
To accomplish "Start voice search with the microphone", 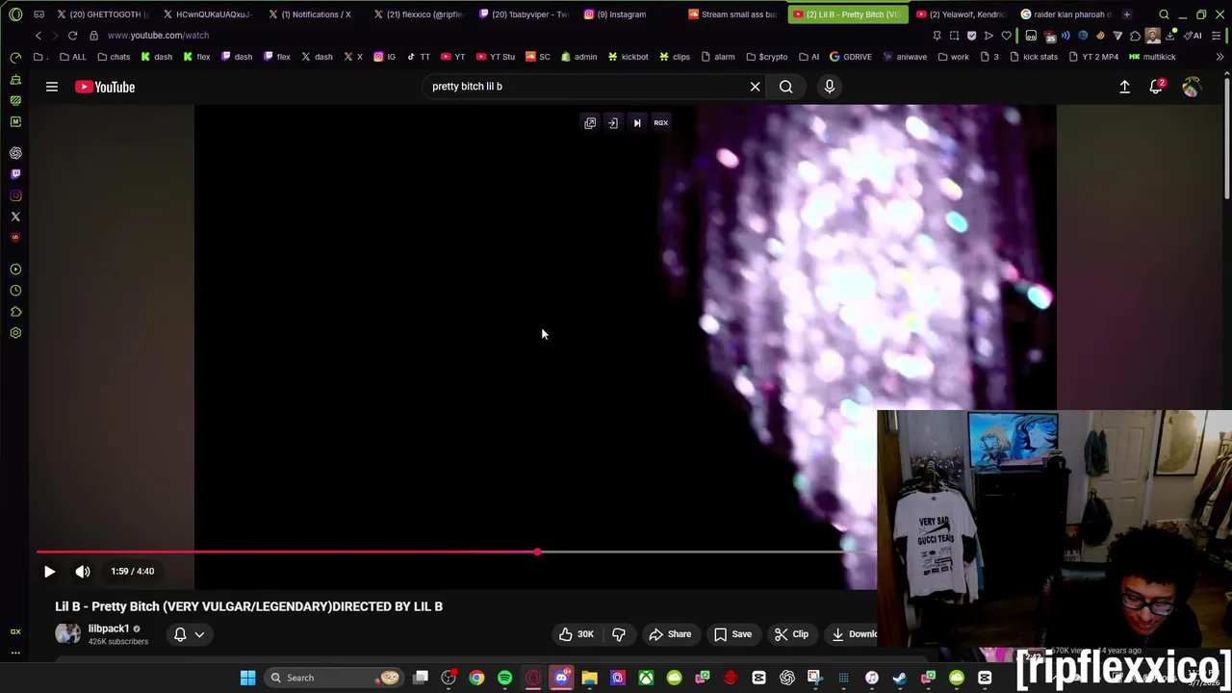I will tap(829, 87).
